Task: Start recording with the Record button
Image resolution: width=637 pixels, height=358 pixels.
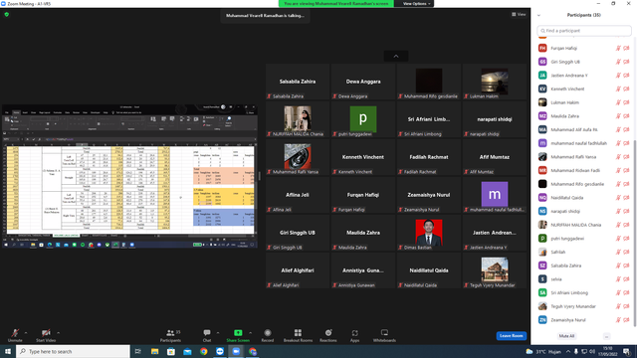Action: click(268, 336)
